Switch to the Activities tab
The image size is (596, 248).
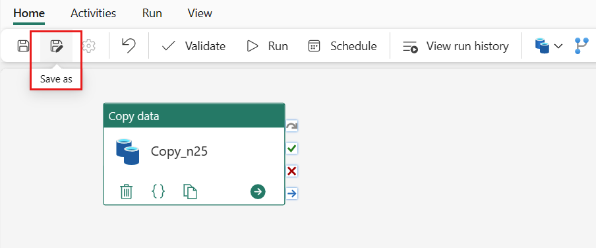pos(93,13)
